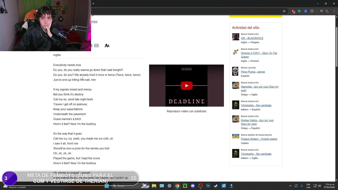Click 'Reproducir vídeo con subtítulos'
The image size is (338, 190).
[x=186, y=111]
